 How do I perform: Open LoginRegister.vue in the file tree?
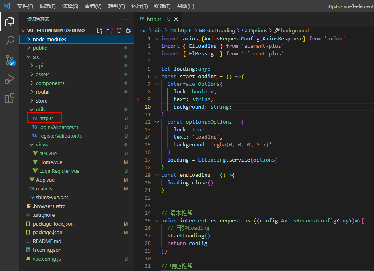tap(77, 171)
